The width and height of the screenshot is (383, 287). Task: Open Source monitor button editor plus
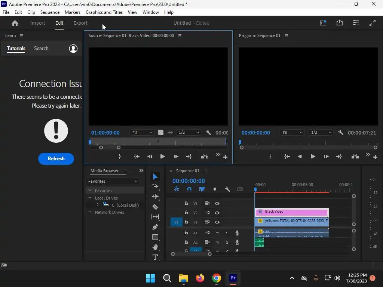tap(226, 157)
